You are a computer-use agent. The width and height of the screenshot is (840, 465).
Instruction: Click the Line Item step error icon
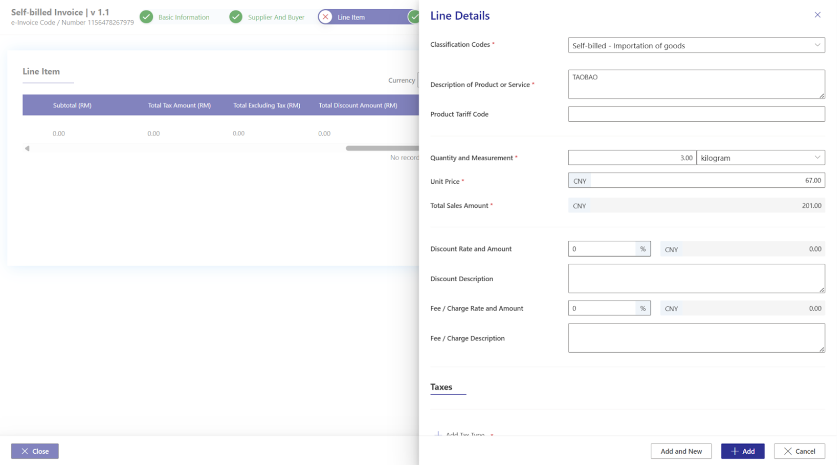(x=325, y=17)
